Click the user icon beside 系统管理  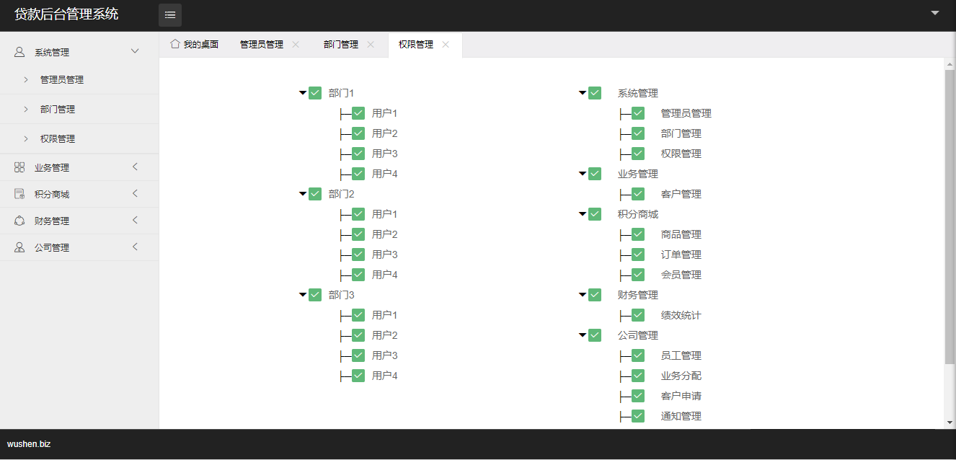[19, 52]
